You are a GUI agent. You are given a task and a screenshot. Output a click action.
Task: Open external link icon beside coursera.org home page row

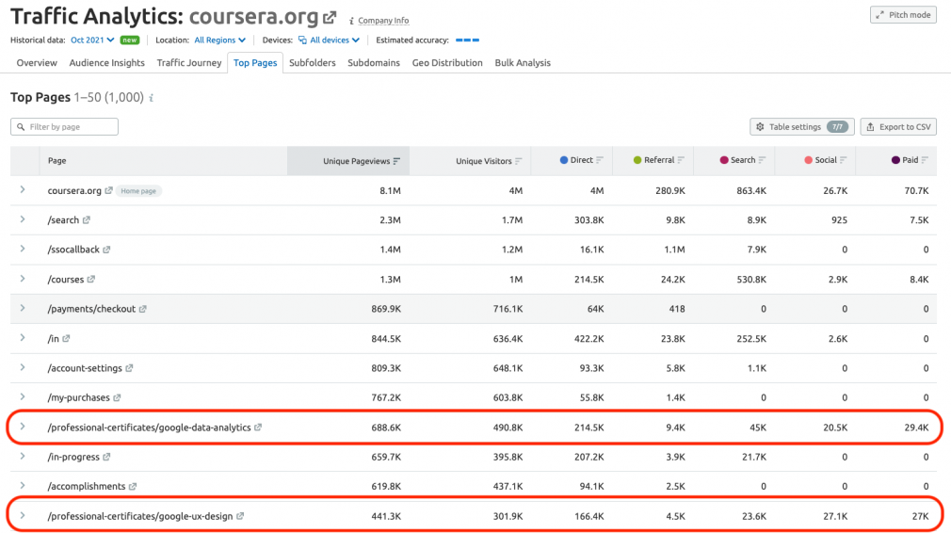pyautogui.click(x=108, y=190)
